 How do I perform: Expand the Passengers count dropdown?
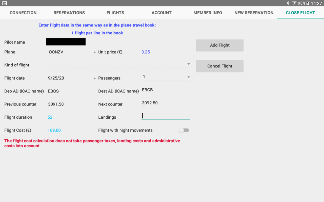[x=166, y=77]
